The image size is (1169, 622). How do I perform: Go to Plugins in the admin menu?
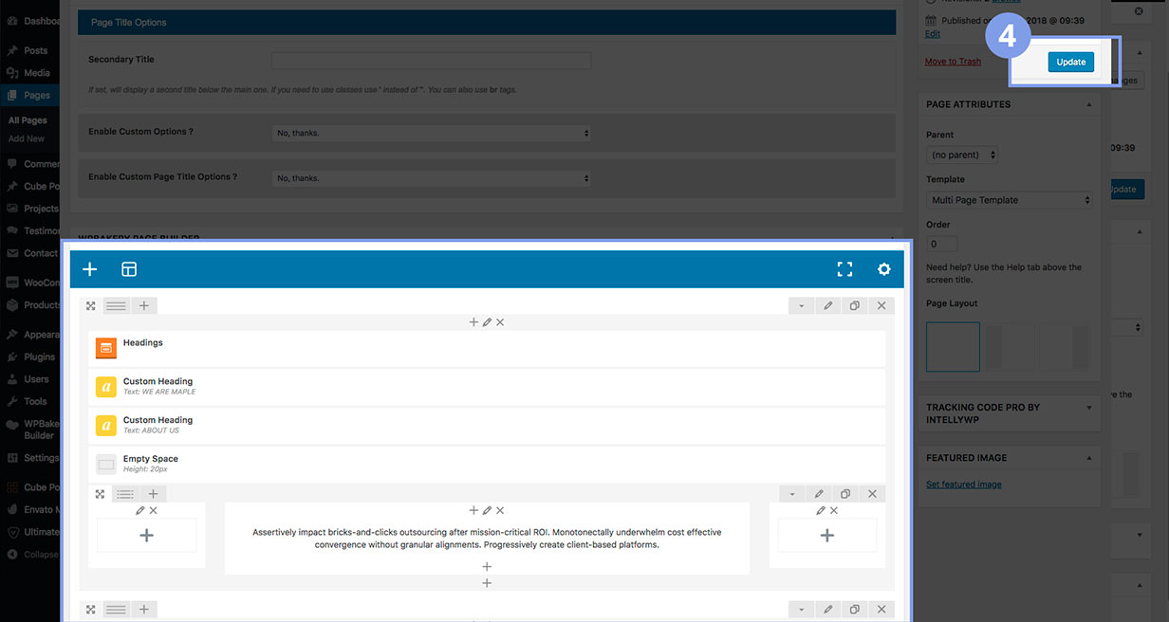coord(39,357)
